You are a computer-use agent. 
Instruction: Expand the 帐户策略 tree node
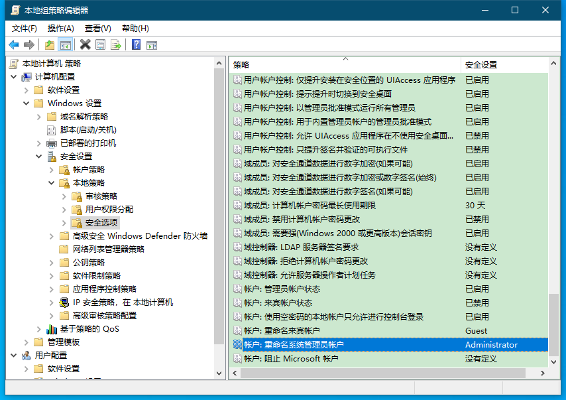pyautogui.click(x=52, y=170)
